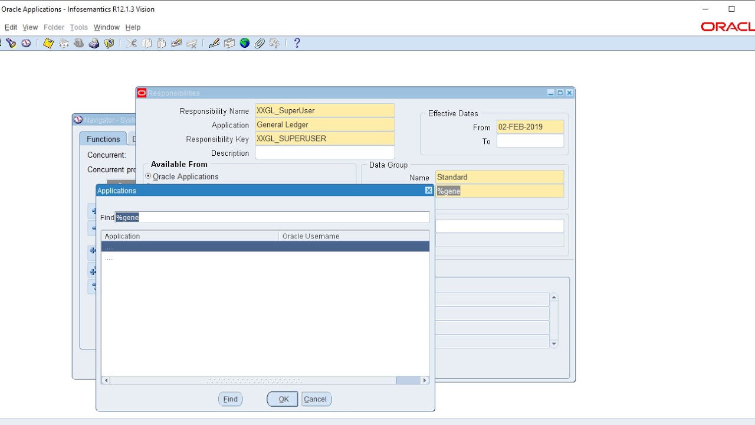Click the Responsibility Name field XXGL_SuperUser
The width and height of the screenshot is (755, 425).
point(325,110)
